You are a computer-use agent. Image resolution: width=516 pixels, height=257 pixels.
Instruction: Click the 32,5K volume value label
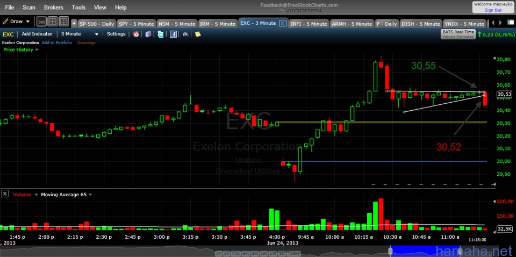point(505,229)
